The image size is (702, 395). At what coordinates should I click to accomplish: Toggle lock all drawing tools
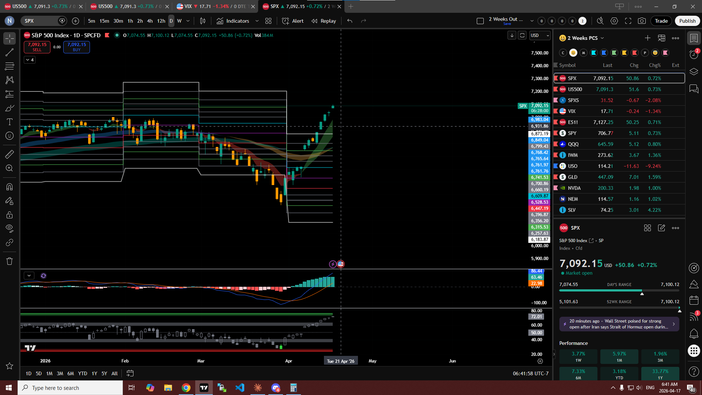click(10, 215)
